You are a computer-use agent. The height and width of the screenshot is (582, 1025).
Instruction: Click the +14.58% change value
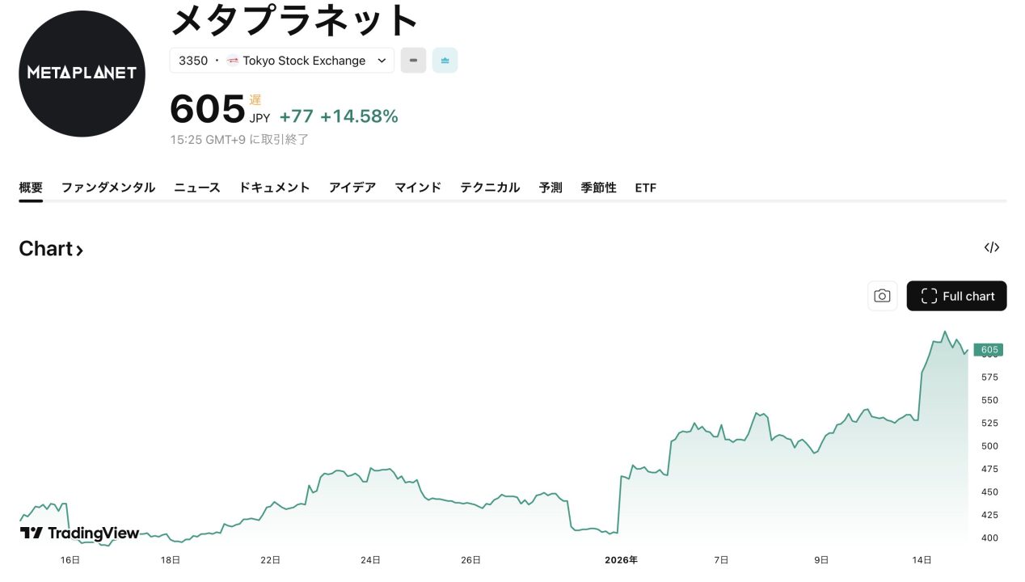tap(359, 116)
